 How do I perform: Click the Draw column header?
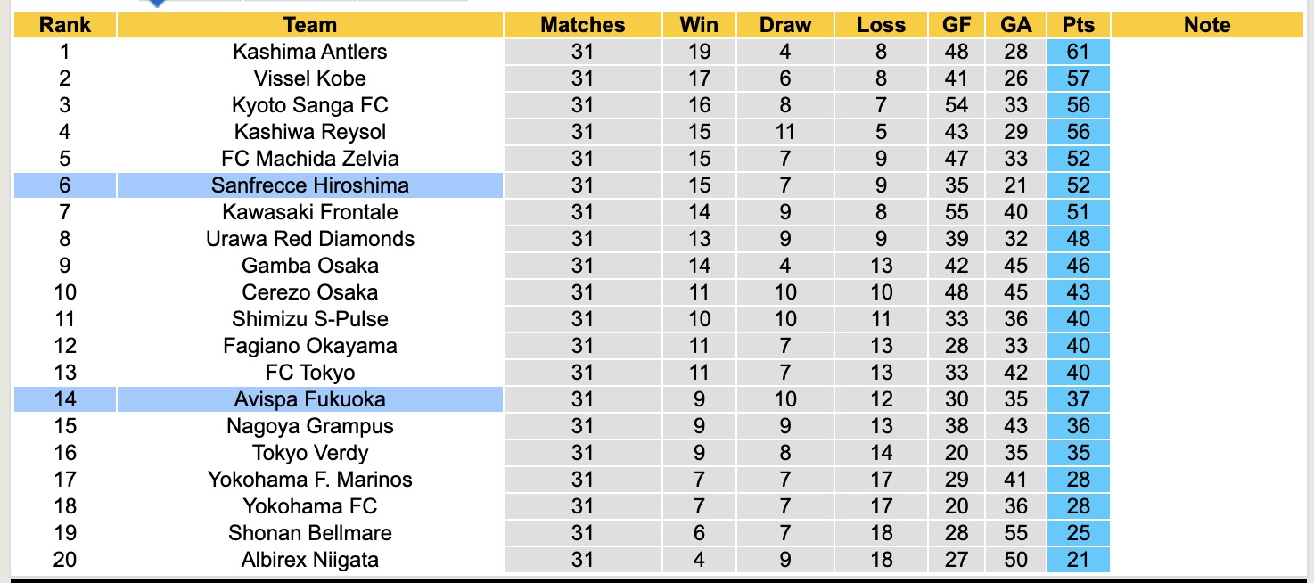tap(785, 25)
